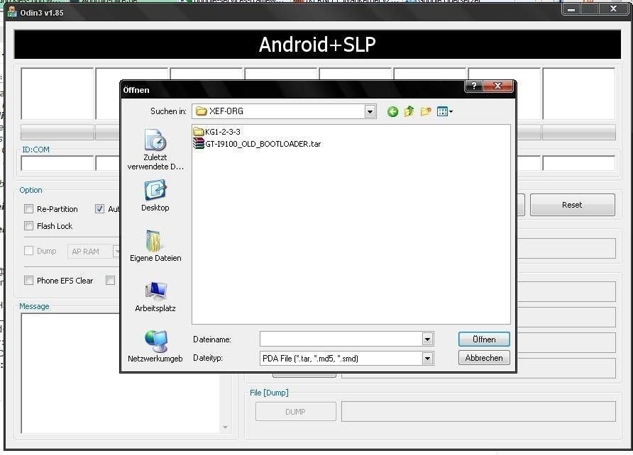Toggle the Dump checkbox in Odin3
Viewport: 633px width, 455px height.
pos(28,251)
